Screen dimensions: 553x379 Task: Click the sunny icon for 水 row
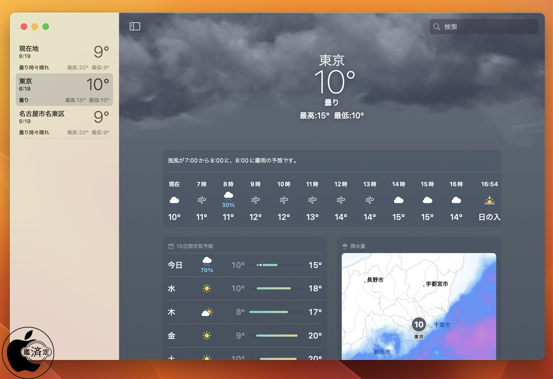(207, 289)
